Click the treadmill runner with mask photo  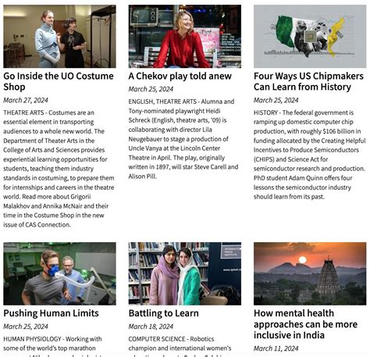coord(59,273)
